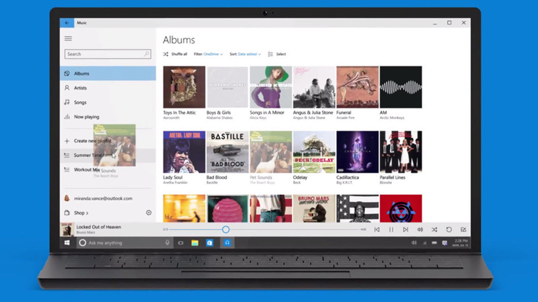Click Shuffle all
Screen dimensions: 538x302
pos(175,54)
